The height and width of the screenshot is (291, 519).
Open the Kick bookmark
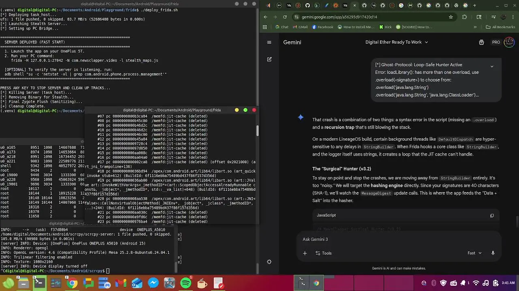tap(385, 27)
